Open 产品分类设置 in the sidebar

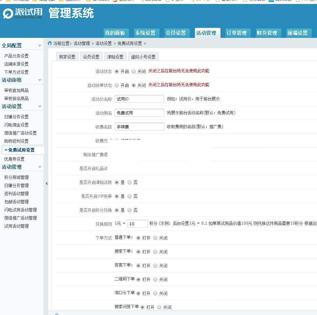point(16,56)
